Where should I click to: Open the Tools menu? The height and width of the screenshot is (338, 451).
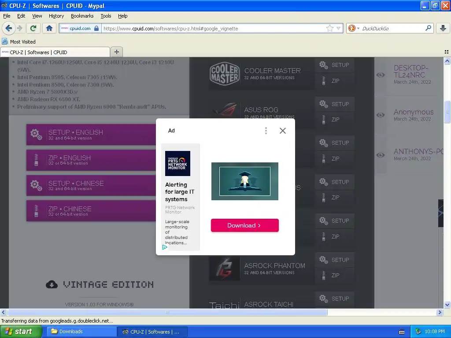tap(106, 16)
